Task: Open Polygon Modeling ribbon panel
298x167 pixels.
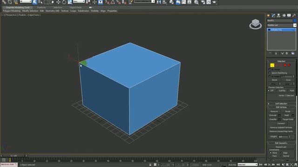Action: pyautogui.click(x=12, y=11)
